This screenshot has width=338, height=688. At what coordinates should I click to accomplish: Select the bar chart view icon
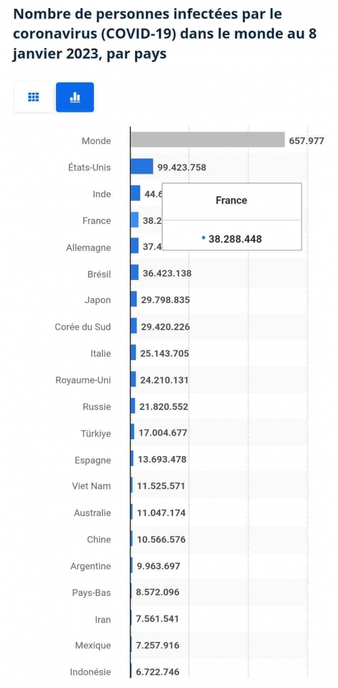(75, 97)
